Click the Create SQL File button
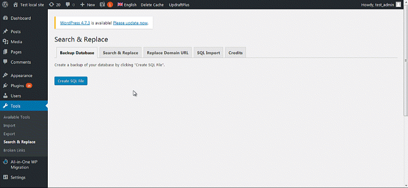This screenshot has height=188, width=408. [71, 81]
